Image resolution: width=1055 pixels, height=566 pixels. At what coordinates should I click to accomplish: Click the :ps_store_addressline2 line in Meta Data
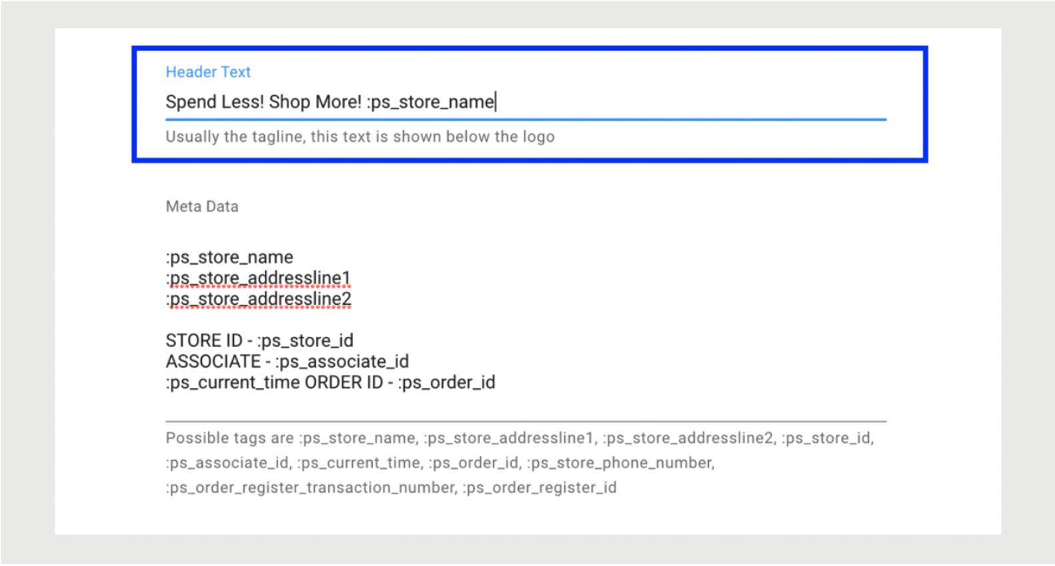tap(259, 299)
